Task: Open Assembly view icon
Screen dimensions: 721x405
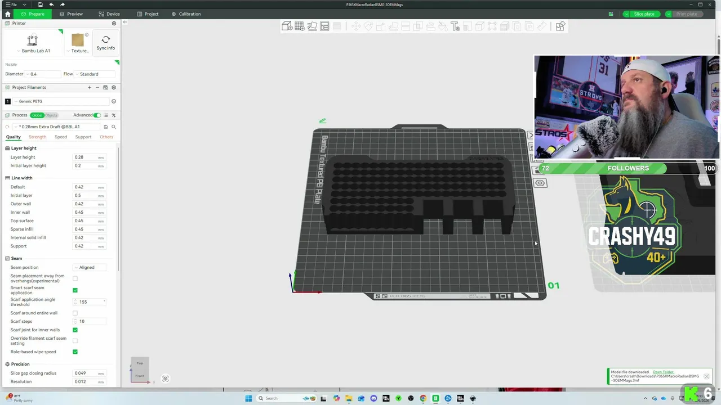Action: pos(560,26)
